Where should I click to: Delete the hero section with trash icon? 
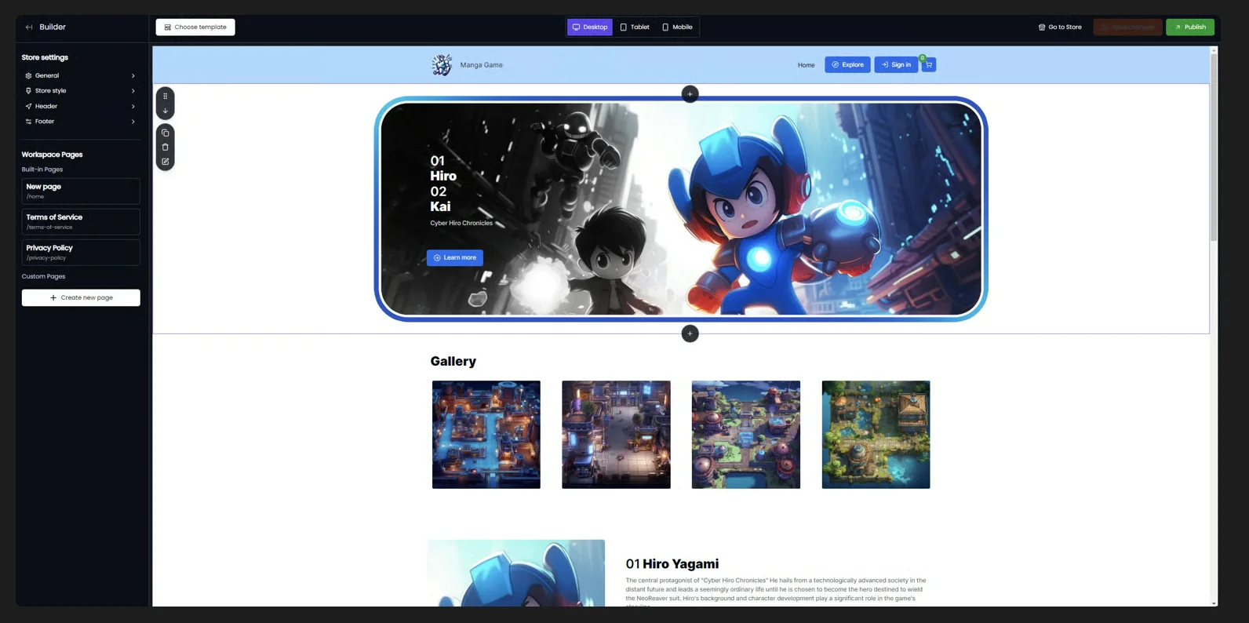tap(166, 148)
